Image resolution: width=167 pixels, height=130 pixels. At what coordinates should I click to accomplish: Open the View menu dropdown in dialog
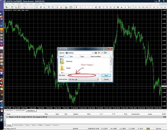pyautogui.click(x=105, y=53)
